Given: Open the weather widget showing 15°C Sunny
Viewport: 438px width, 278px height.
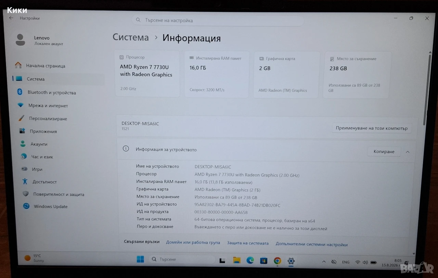Looking at the screenshot, I should coord(34,258).
